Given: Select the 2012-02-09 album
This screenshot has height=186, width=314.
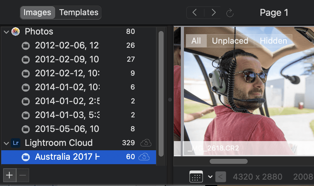Looking at the screenshot, I should point(79,59).
